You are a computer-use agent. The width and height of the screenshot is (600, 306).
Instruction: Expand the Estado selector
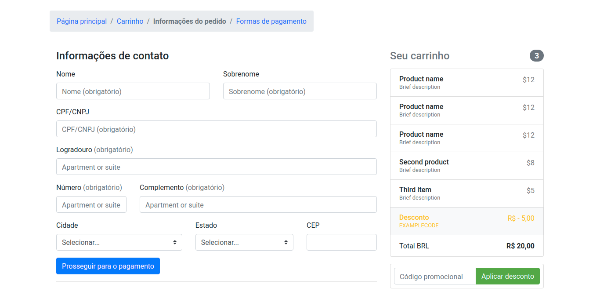[x=244, y=242]
